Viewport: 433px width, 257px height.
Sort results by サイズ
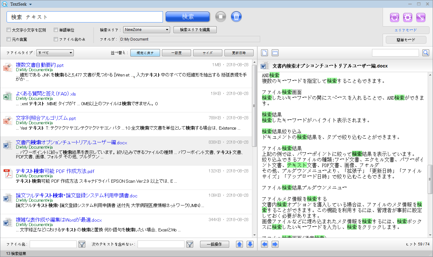coord(208,53)
